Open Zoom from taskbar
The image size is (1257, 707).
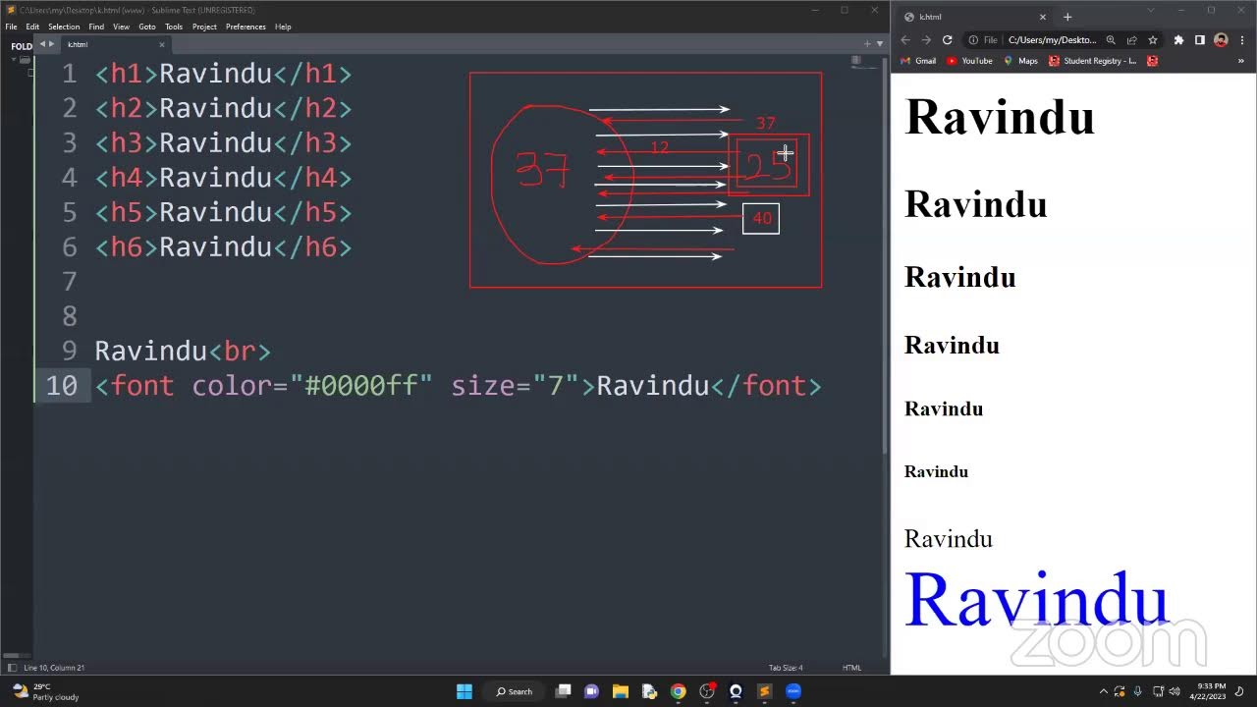(793, 691)
